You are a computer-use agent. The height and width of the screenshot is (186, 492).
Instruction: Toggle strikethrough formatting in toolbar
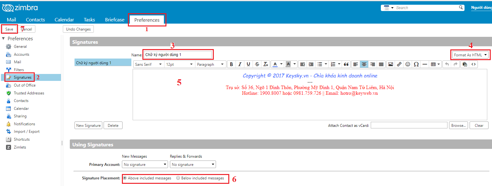coord(257,64)
